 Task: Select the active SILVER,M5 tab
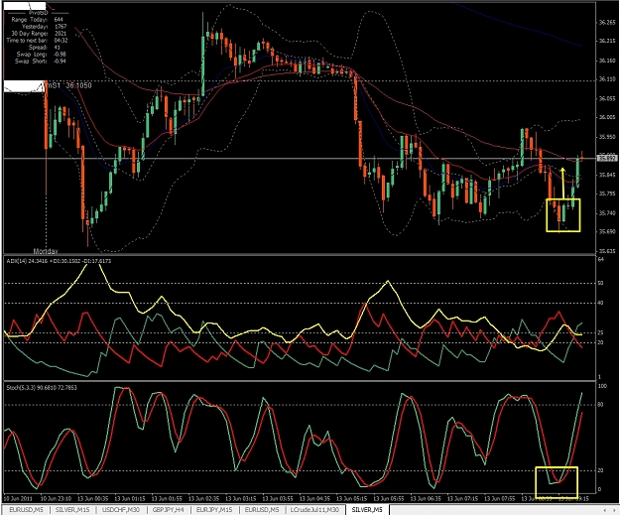coord(366,510)
